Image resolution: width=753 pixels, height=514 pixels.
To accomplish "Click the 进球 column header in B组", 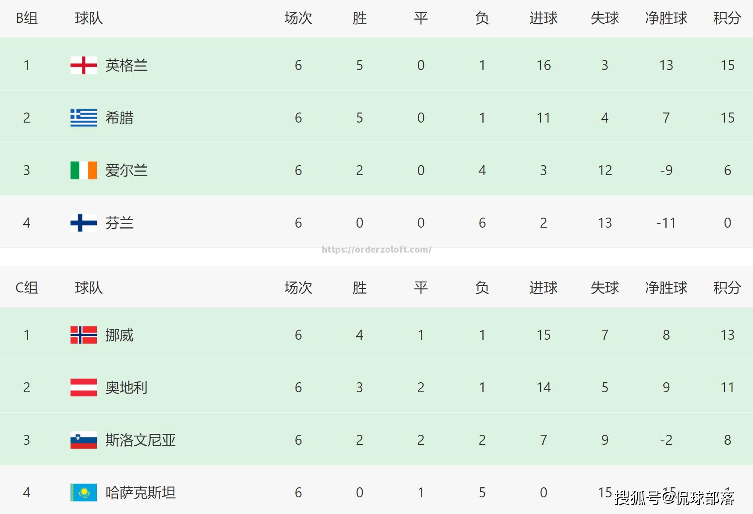I will tap(543, 18).
